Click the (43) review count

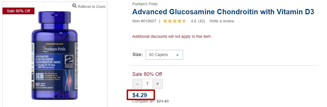tap(202, 21)
